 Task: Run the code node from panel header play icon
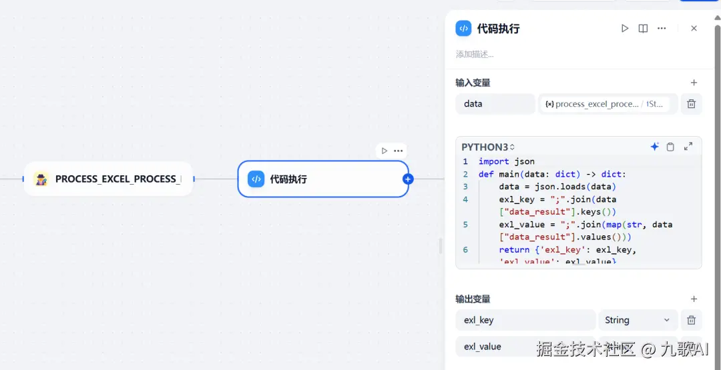pos(624,29)
